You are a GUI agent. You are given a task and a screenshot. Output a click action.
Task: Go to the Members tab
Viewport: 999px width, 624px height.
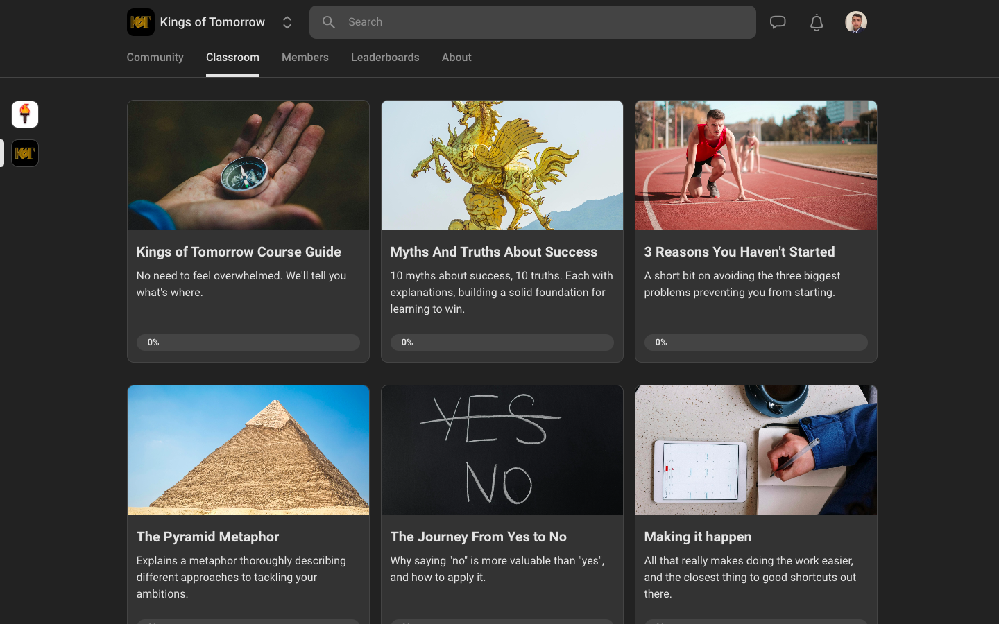305,58
